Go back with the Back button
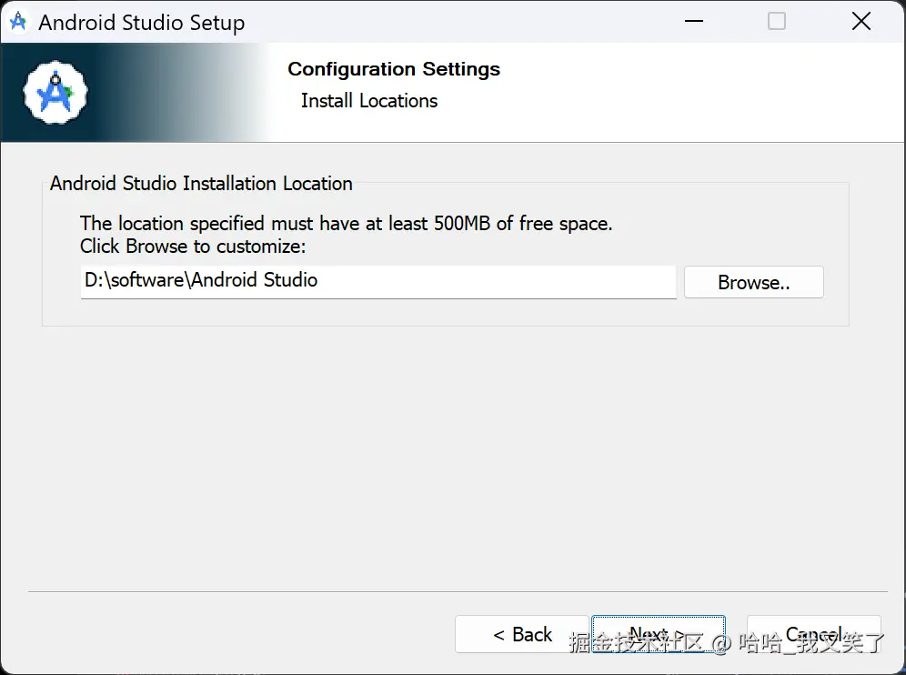 tap(522, 634)
